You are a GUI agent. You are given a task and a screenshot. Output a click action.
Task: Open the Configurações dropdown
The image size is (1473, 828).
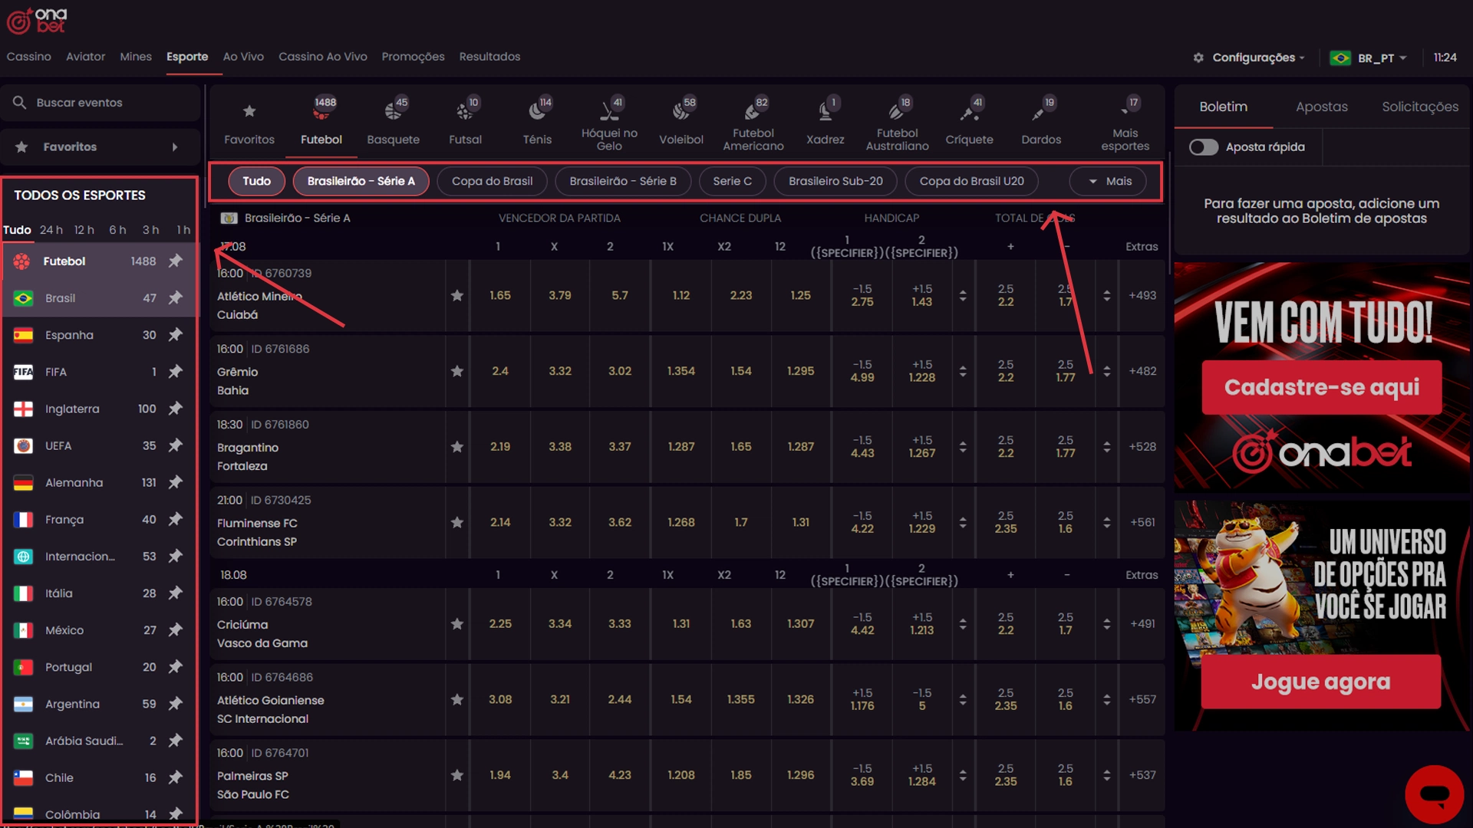[1248, 58]
